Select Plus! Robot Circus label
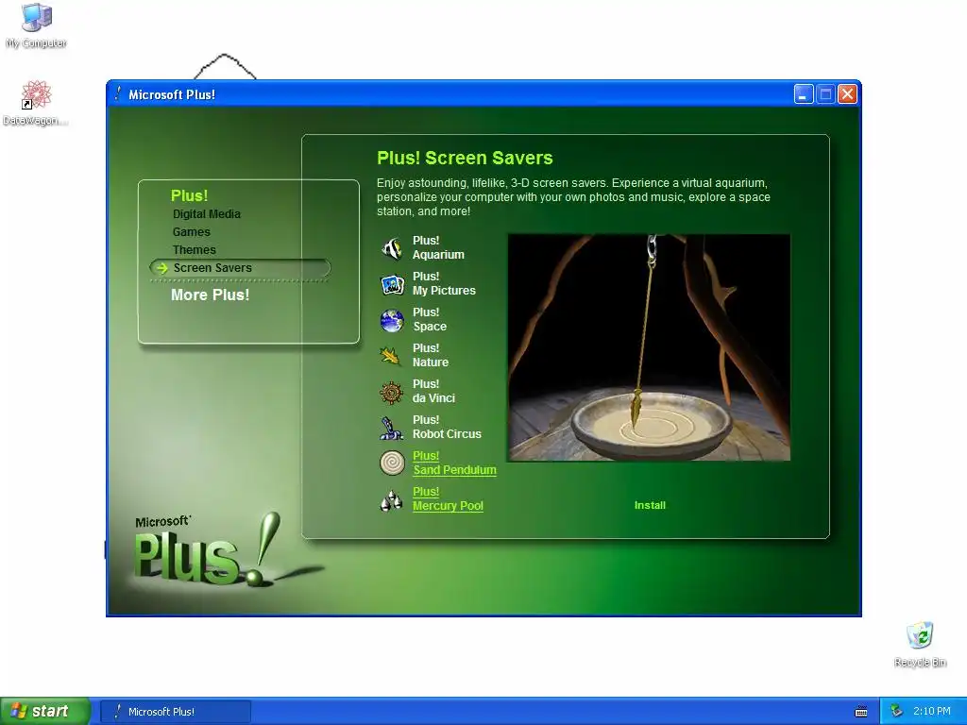 (x=447, y=427)
